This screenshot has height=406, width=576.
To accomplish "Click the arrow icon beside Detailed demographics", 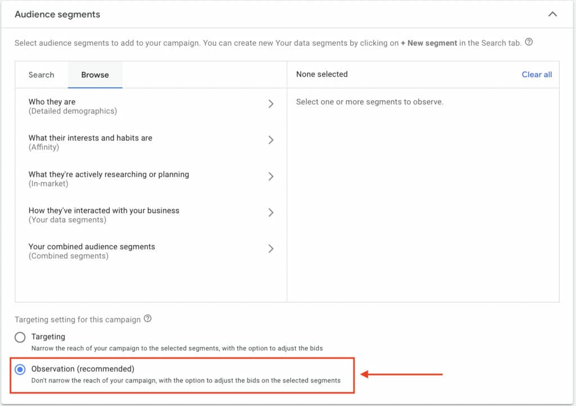I will pyautogui.click(x=271, y=104).
